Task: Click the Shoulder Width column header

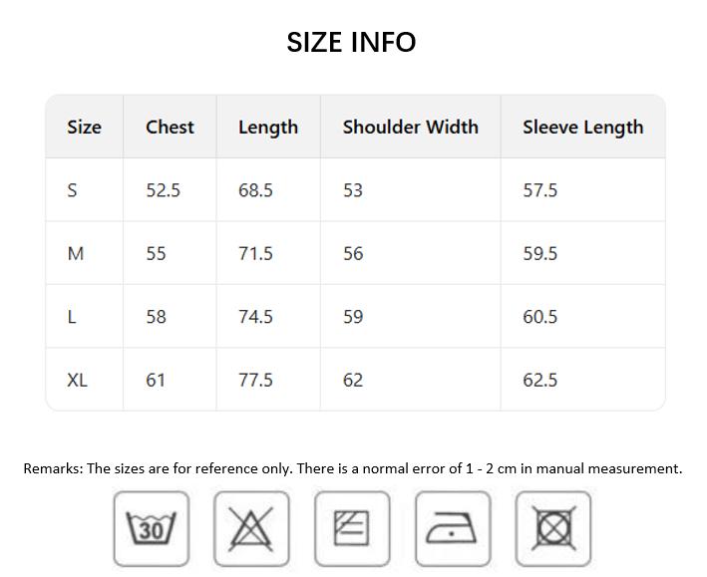Action: 410,127
